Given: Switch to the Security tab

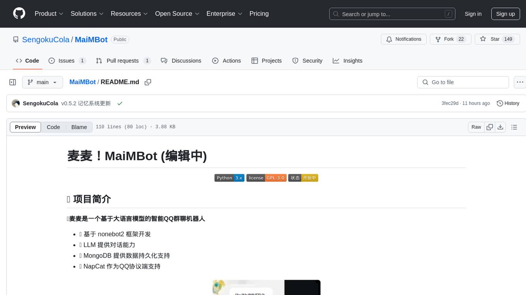Looking at the screenshot, I should [307, 61].
